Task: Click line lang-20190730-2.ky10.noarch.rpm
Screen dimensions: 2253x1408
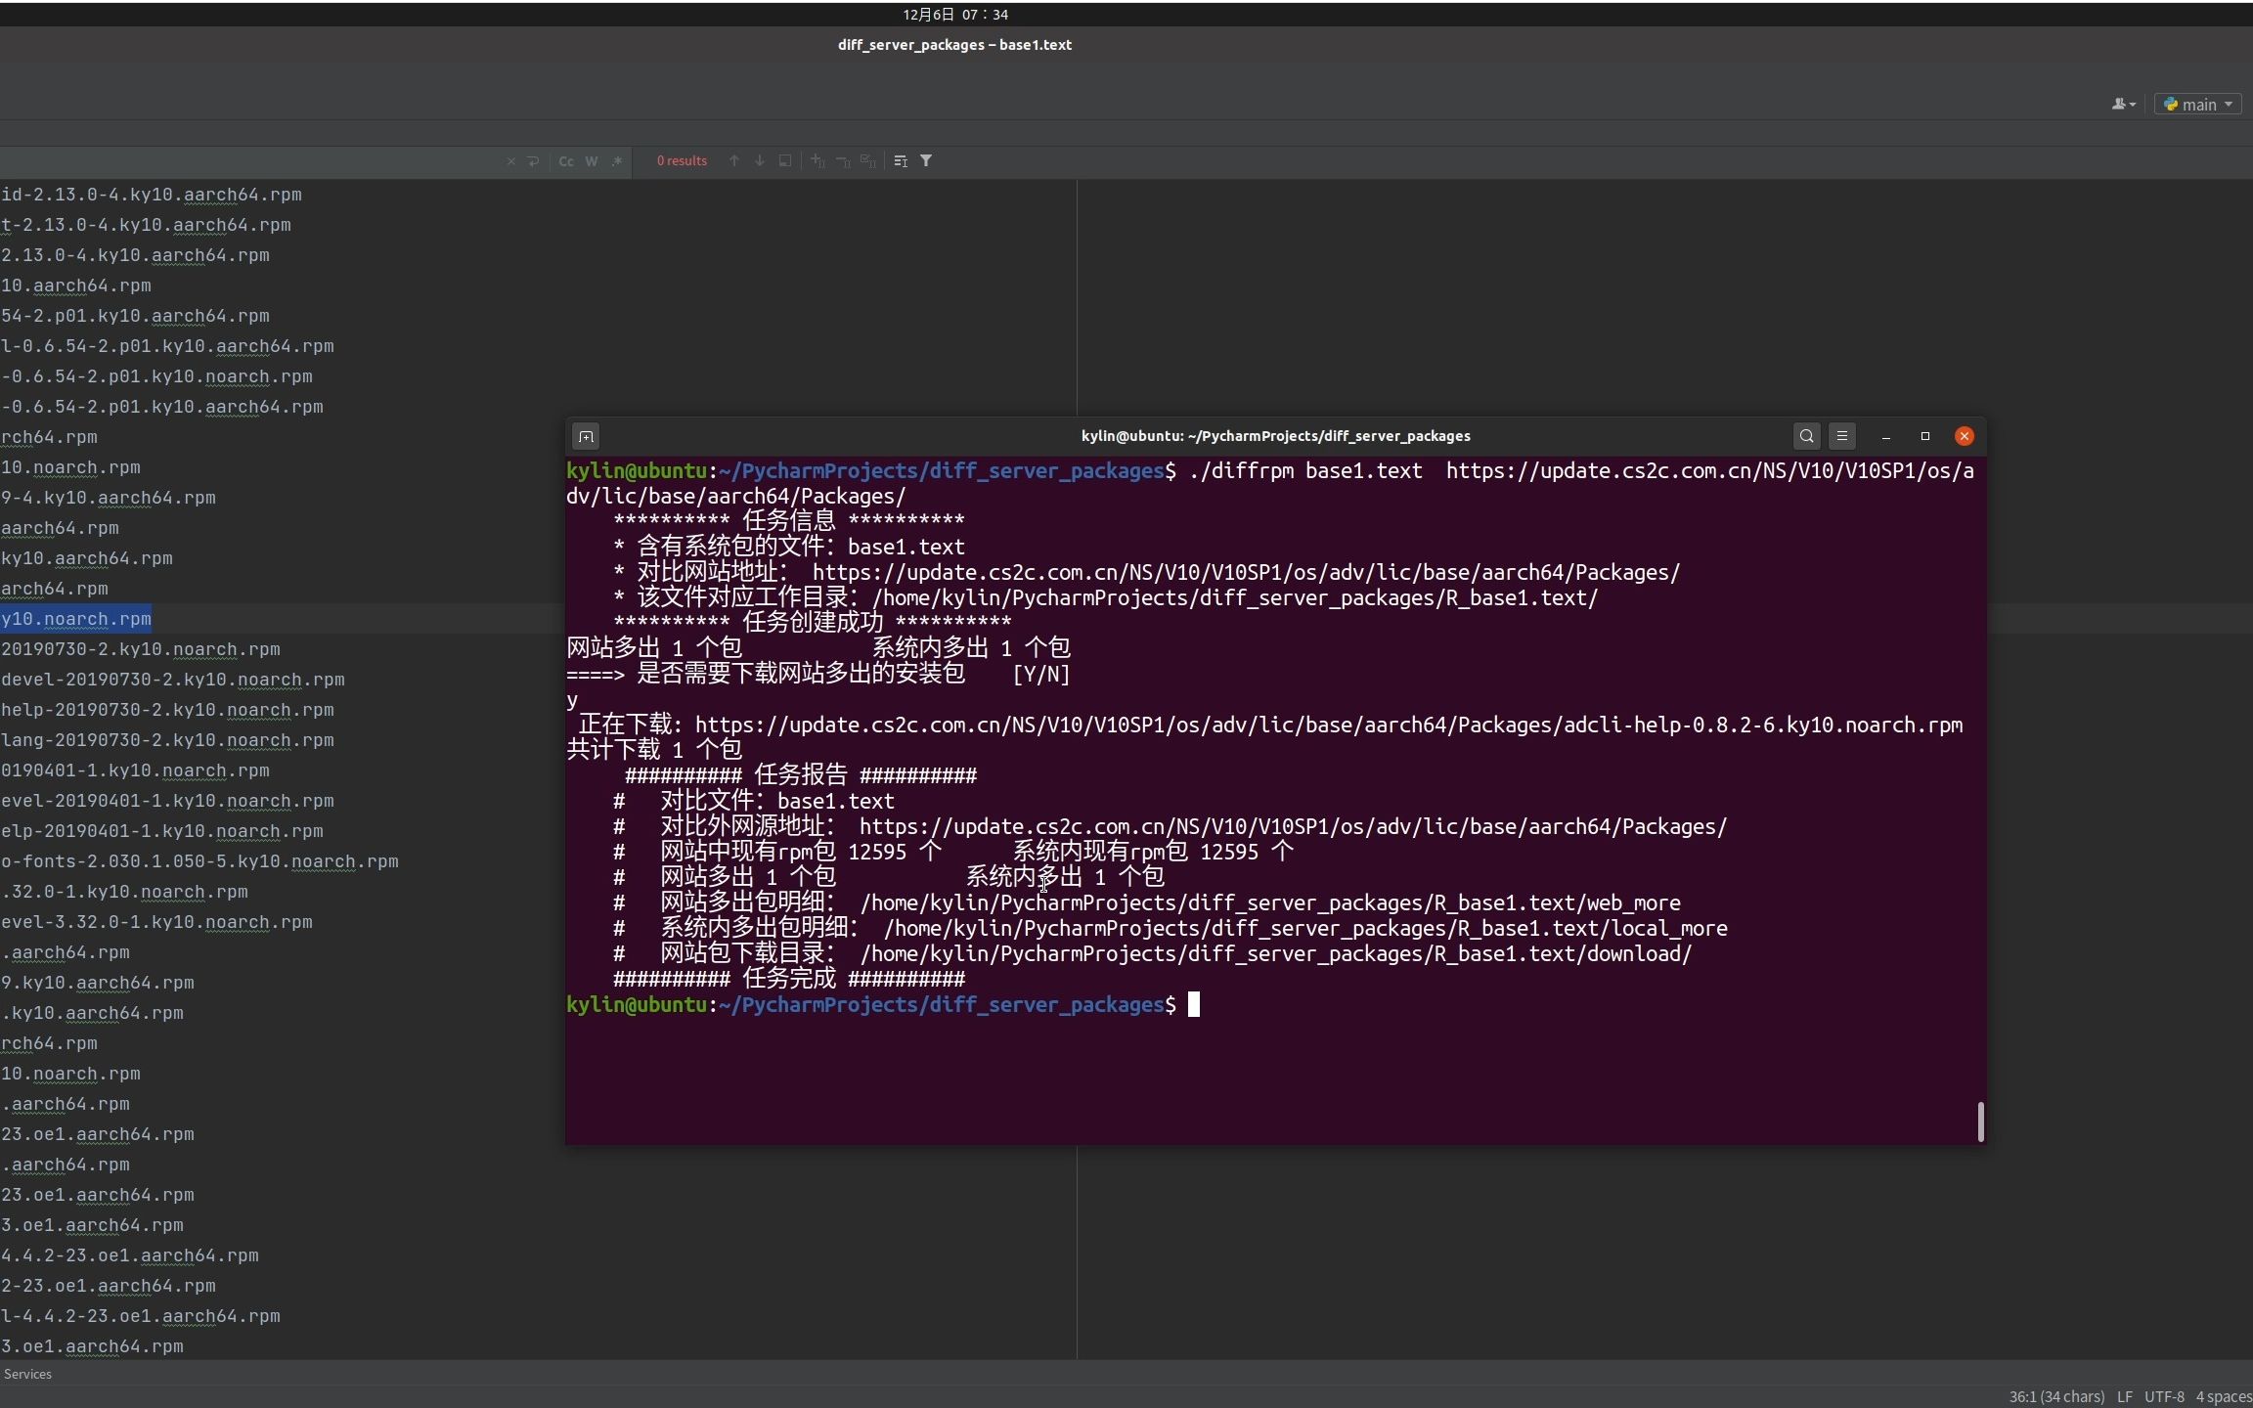Action: pyautogui.click(x=167, y=740)
